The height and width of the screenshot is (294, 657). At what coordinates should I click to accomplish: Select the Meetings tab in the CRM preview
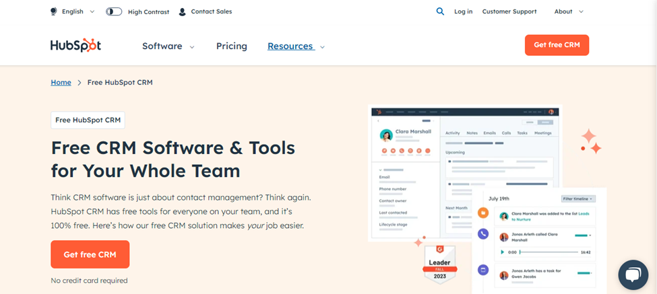point(543,133)
